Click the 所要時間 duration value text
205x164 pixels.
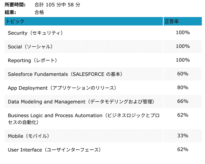57,5
